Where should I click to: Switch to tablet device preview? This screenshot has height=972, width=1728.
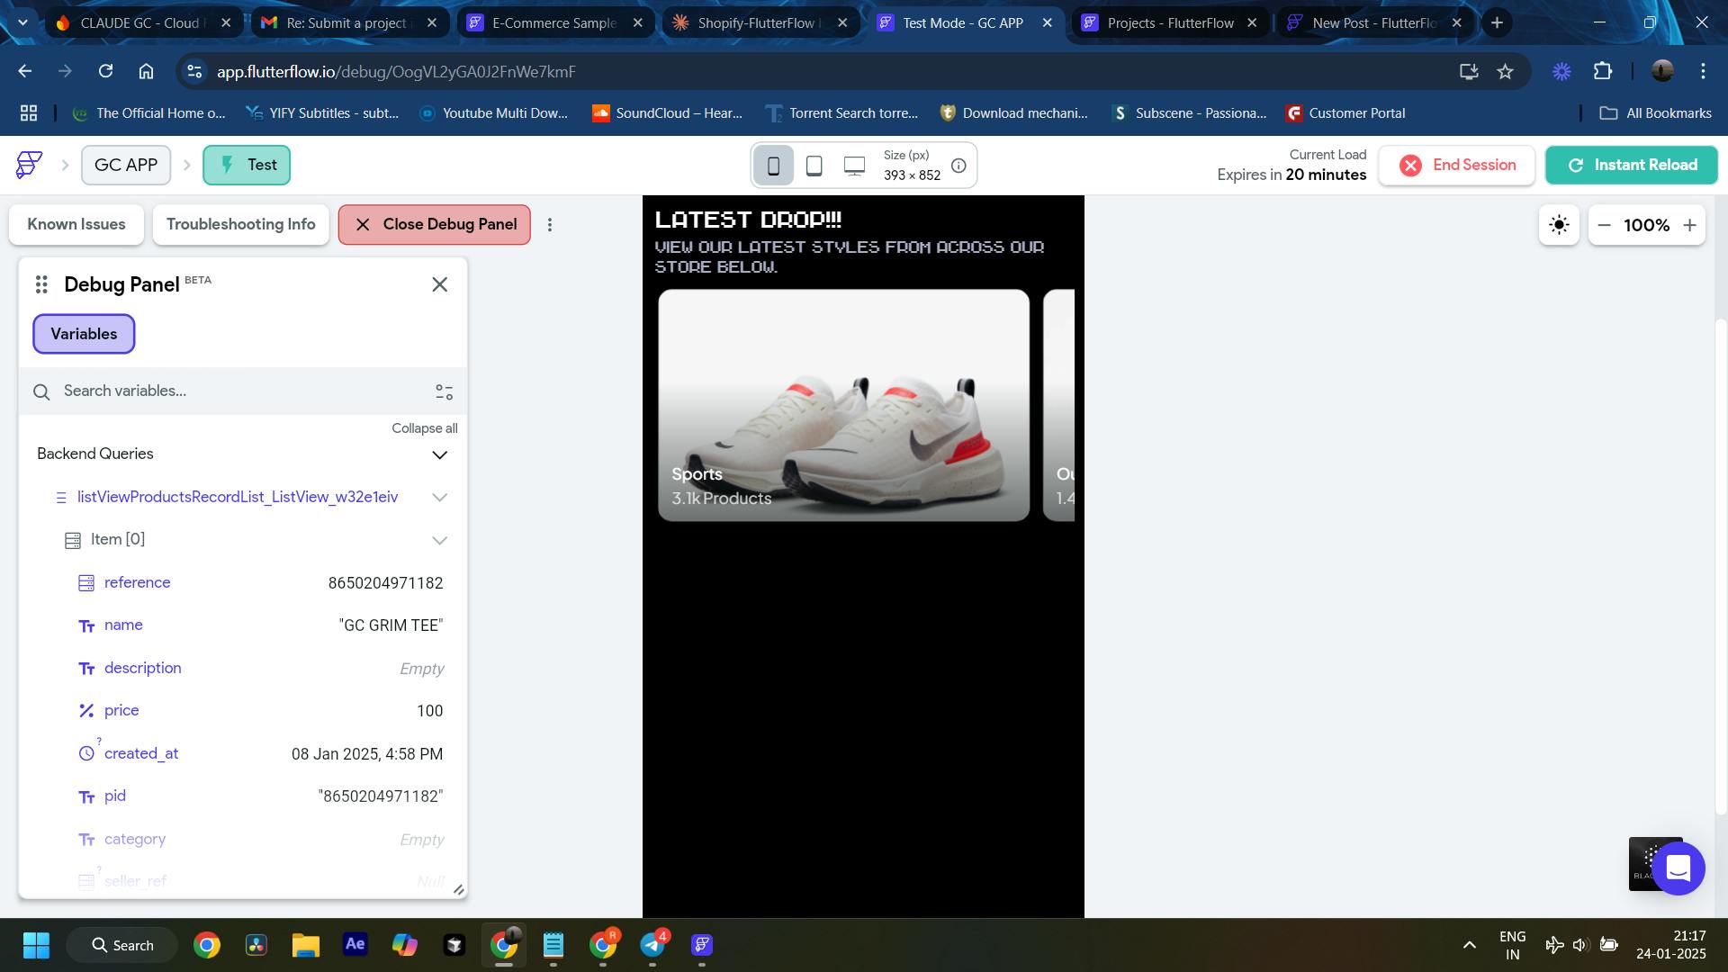[x=814, y=166]
